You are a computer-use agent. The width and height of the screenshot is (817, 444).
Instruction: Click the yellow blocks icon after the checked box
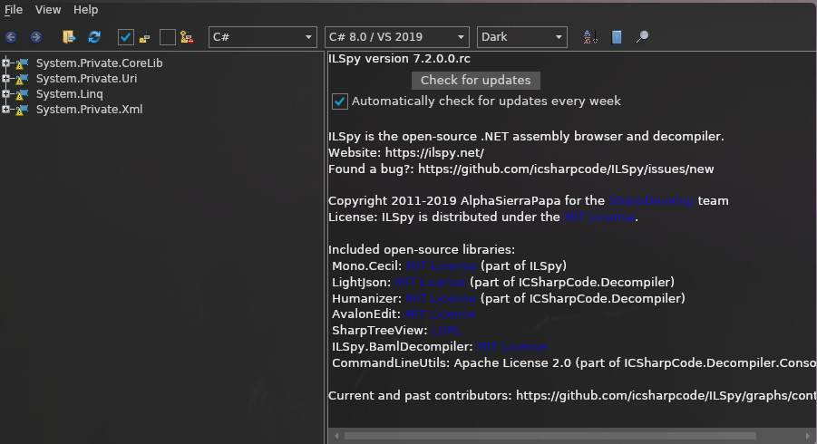[x=145, y=38]
